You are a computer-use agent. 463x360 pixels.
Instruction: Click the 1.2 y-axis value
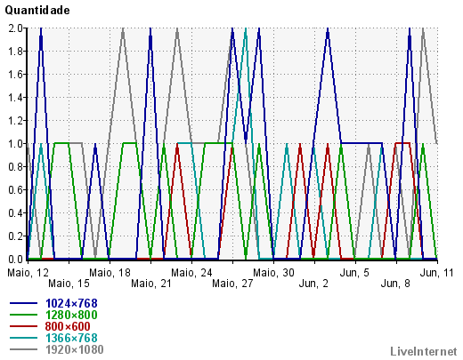coord(16,121)
